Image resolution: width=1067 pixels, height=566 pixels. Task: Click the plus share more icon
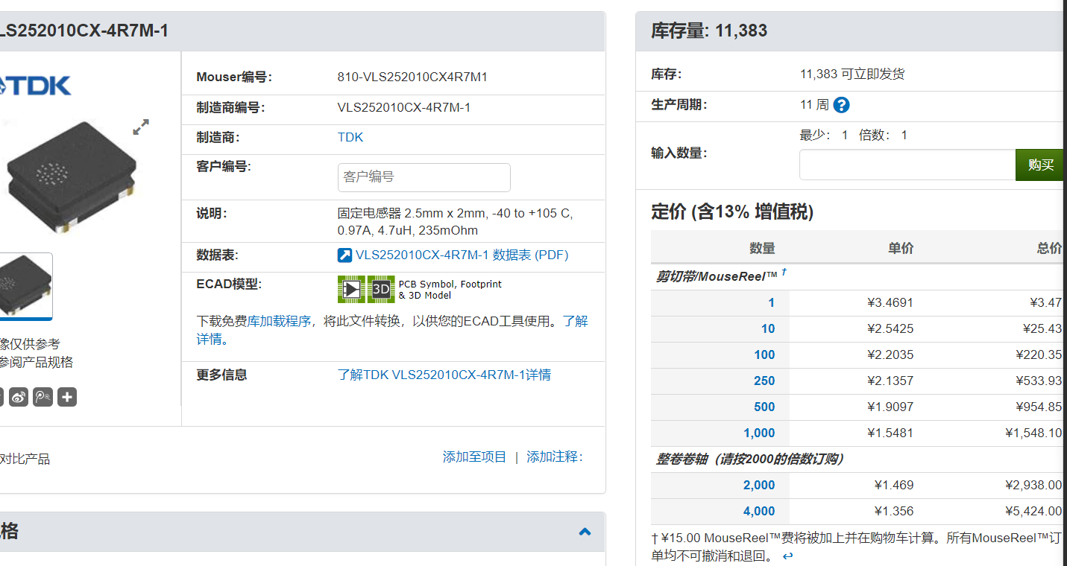click(x=67, y=397)
